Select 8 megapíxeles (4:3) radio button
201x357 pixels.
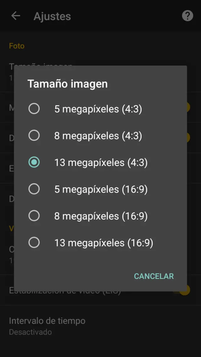[x=34, y=136]
